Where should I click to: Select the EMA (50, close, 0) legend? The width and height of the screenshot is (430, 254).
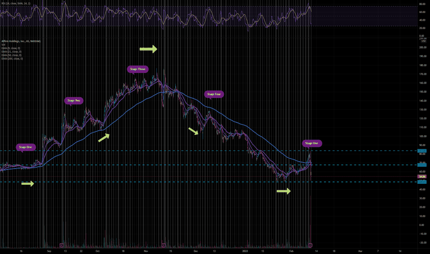(11, 55)
